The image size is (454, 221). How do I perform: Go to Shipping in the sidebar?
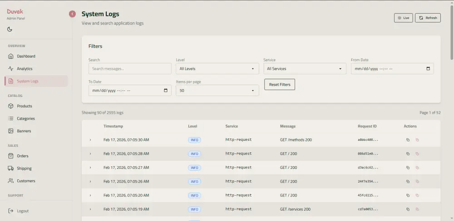pyautogui.click(x=36, y=168)
